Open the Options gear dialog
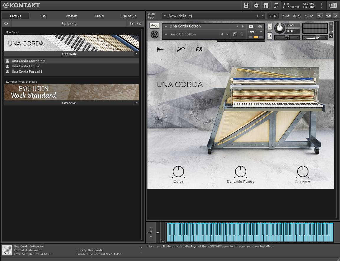340x261 pixels. pyautogui.click(x=256, y=5)
